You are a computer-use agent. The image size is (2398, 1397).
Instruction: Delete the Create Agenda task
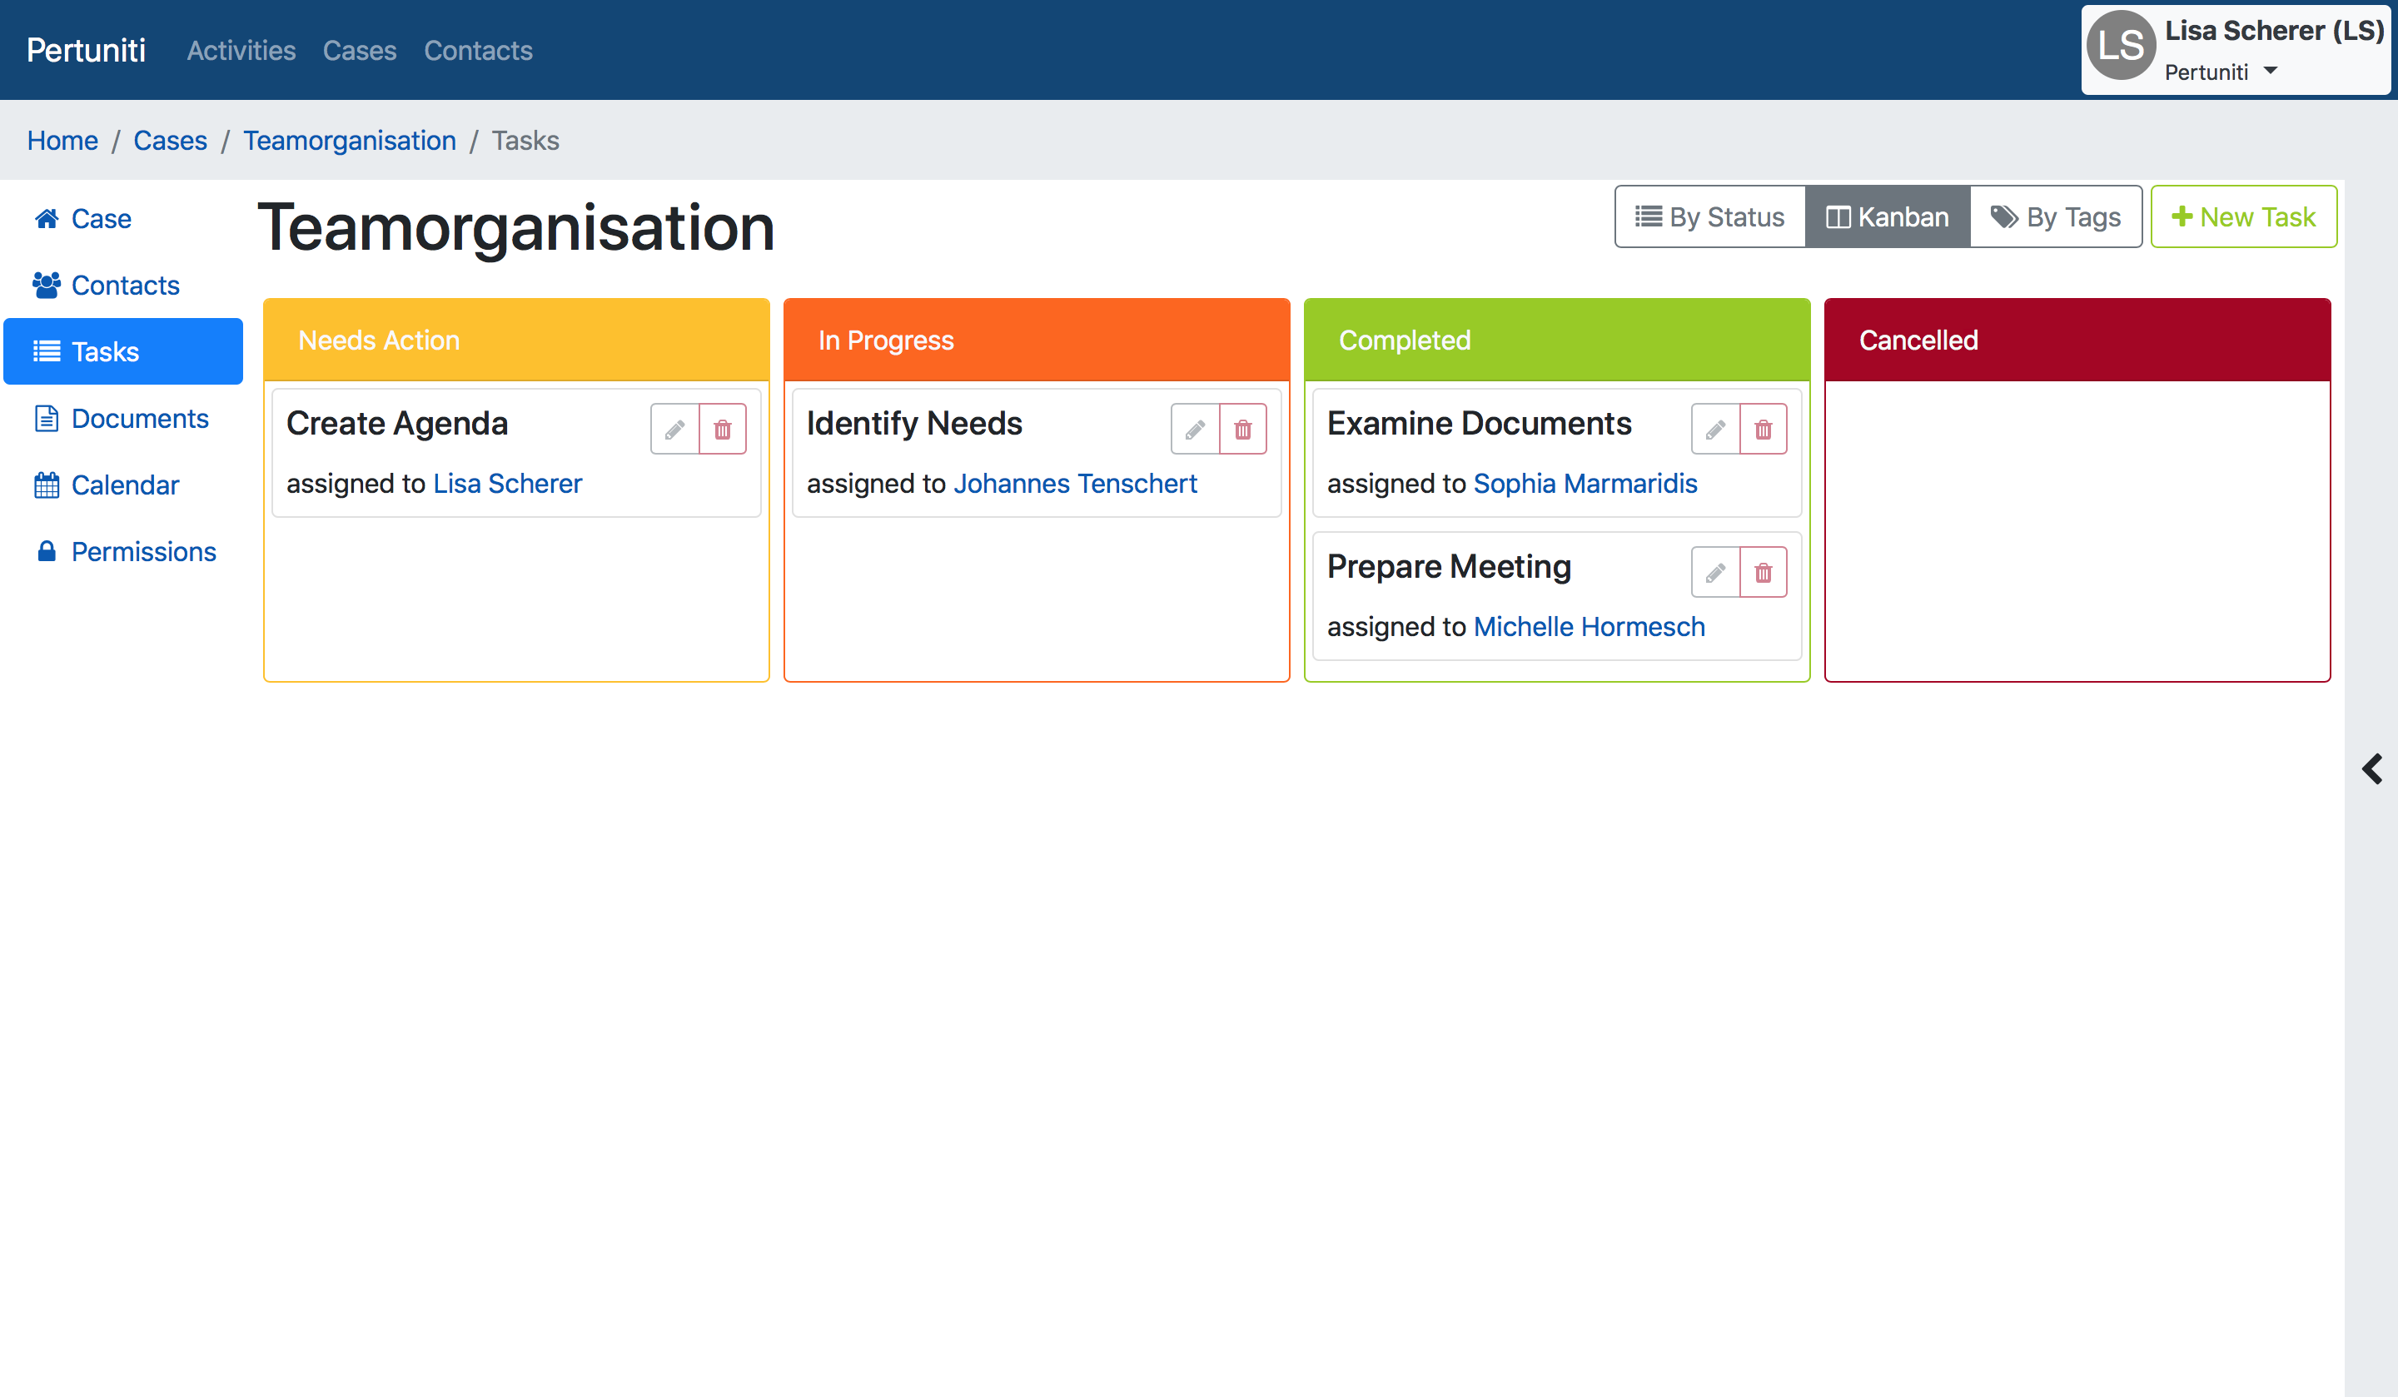724,430
